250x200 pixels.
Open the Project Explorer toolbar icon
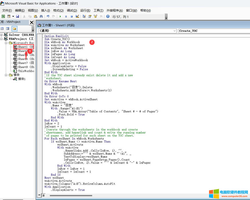pos(84,17)
